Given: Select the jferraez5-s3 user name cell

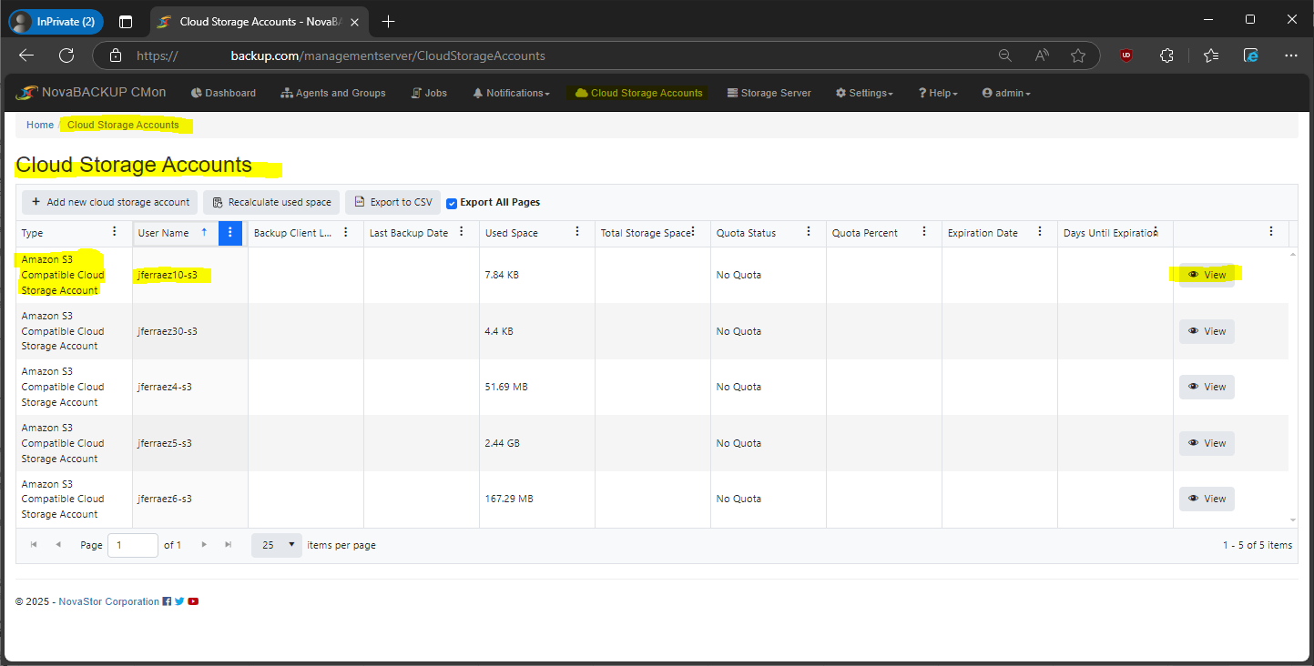Looking at the screenshot, I should (x=190, y=443).
